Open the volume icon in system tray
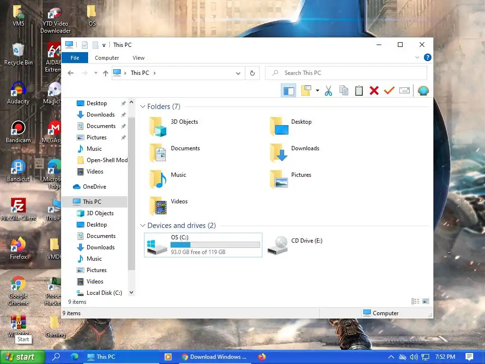The width and height of the screenshot is (485, 364). [x=414, y=357]
